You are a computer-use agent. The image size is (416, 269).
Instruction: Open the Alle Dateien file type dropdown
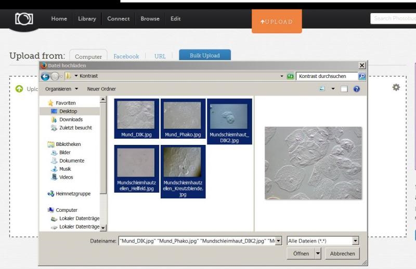[323, 241]
